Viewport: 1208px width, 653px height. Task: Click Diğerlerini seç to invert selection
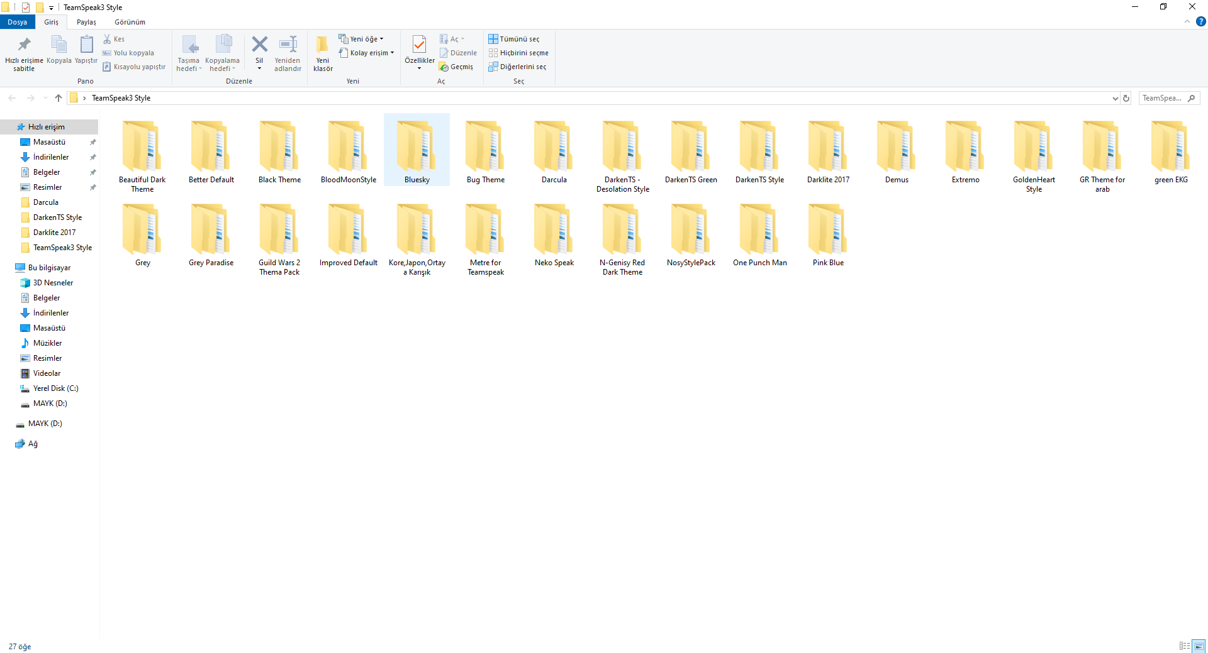point(517,67)
